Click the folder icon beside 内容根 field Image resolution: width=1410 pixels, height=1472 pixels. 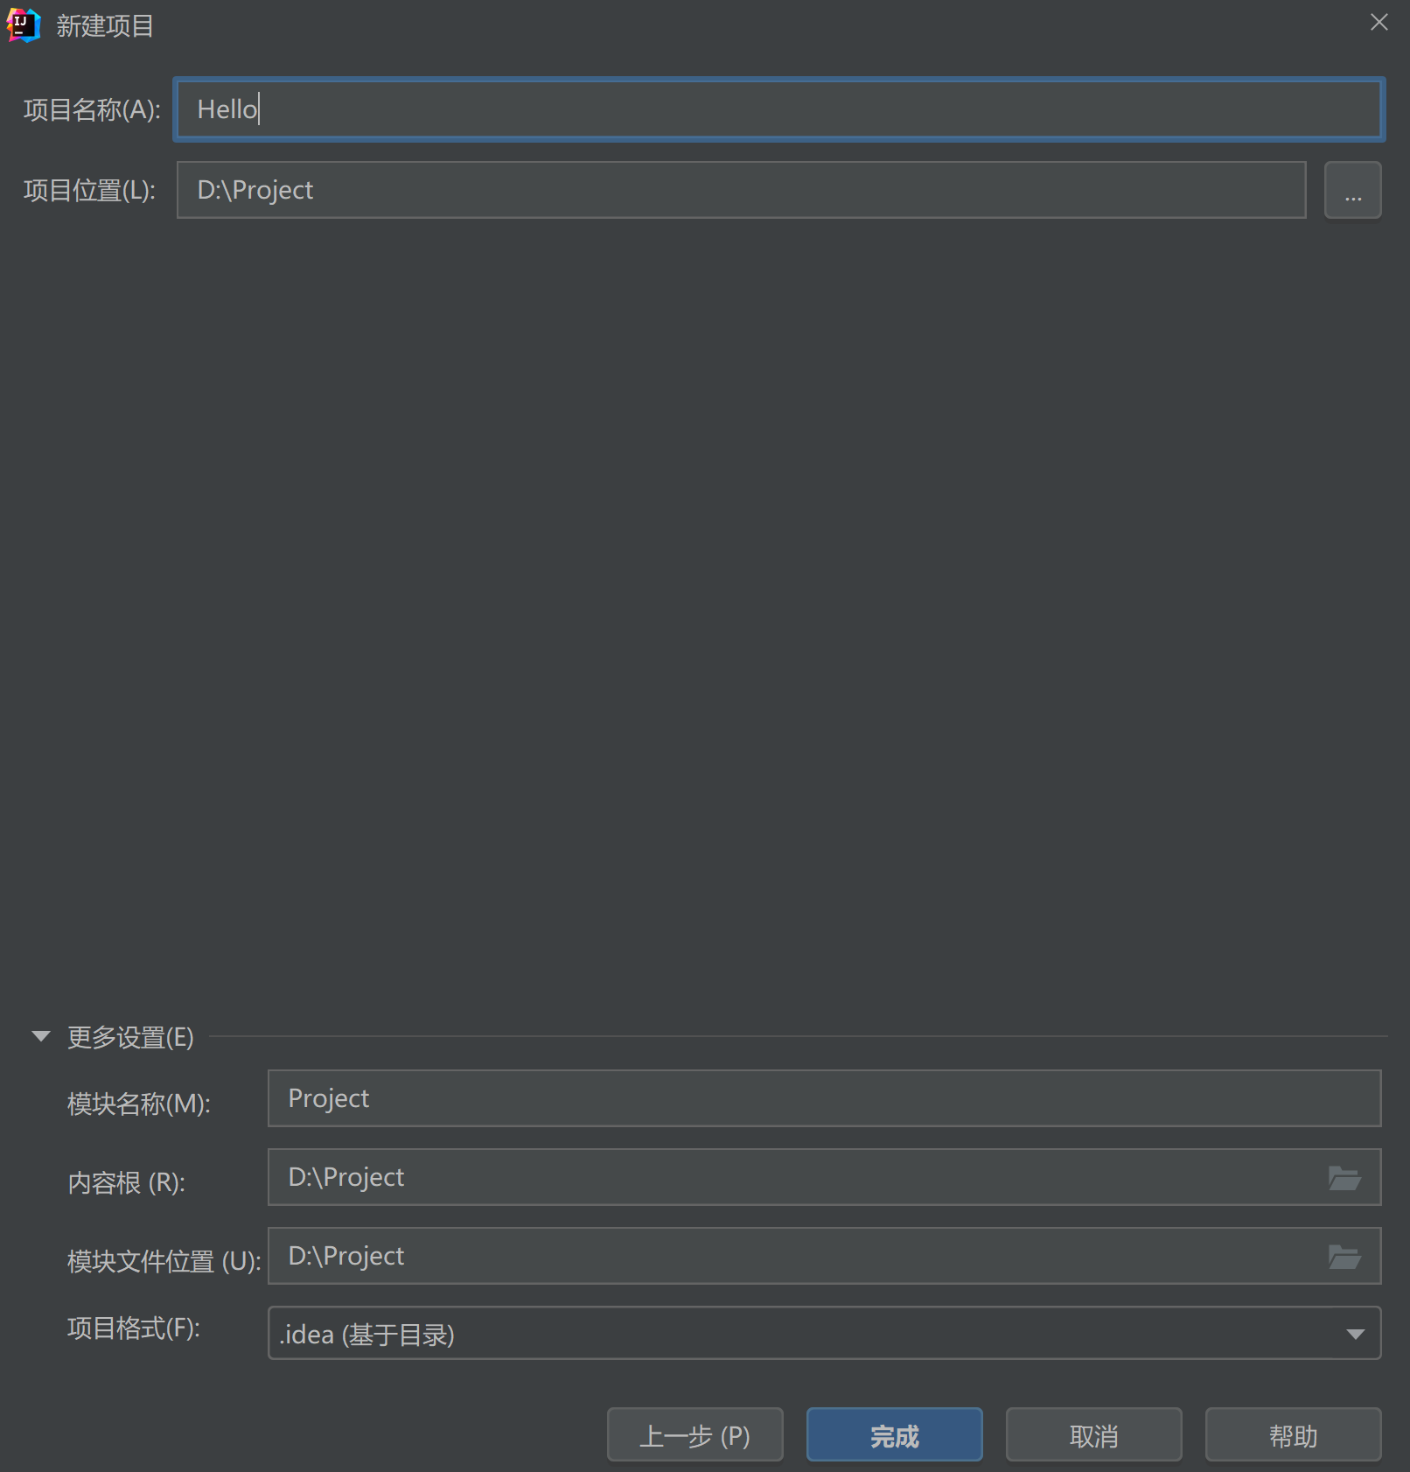click(1346, 1178)
